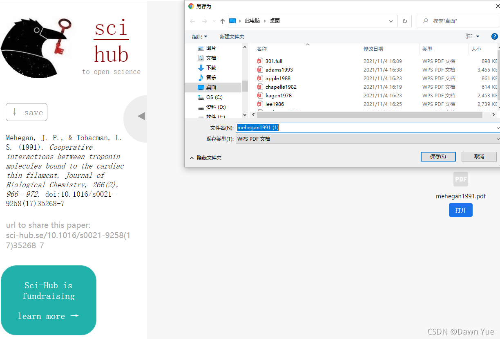The image size is (500, 339).
Task: Open Sci-Hub fundraising learn more
Action: (48, 316)
